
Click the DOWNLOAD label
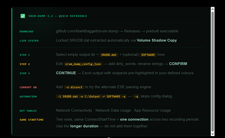(26, 31)
